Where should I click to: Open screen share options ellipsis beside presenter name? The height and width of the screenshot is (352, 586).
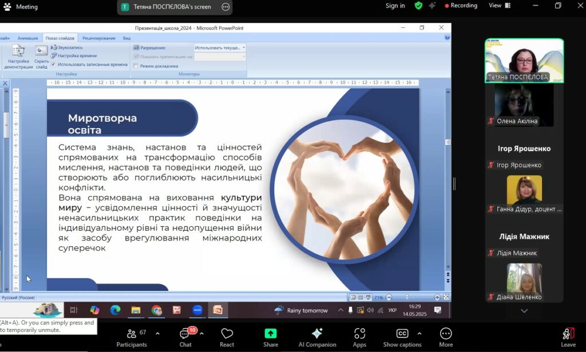tap(225, 7)
